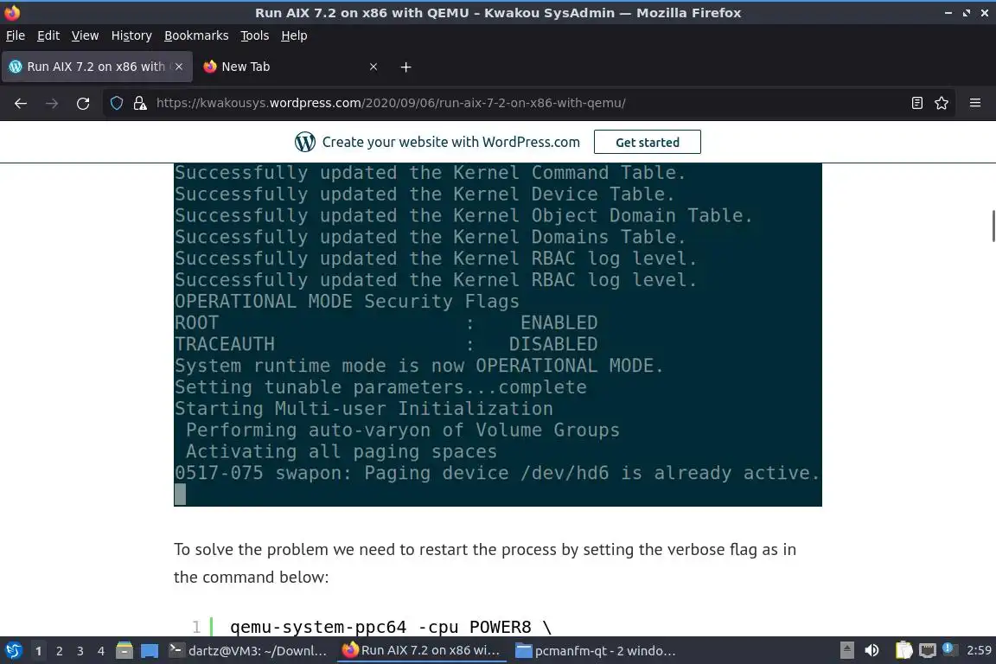Close the 'Run AIX 7.2 on x86' tab
Screen dimensions: 996x664
[x=179, y=67]
